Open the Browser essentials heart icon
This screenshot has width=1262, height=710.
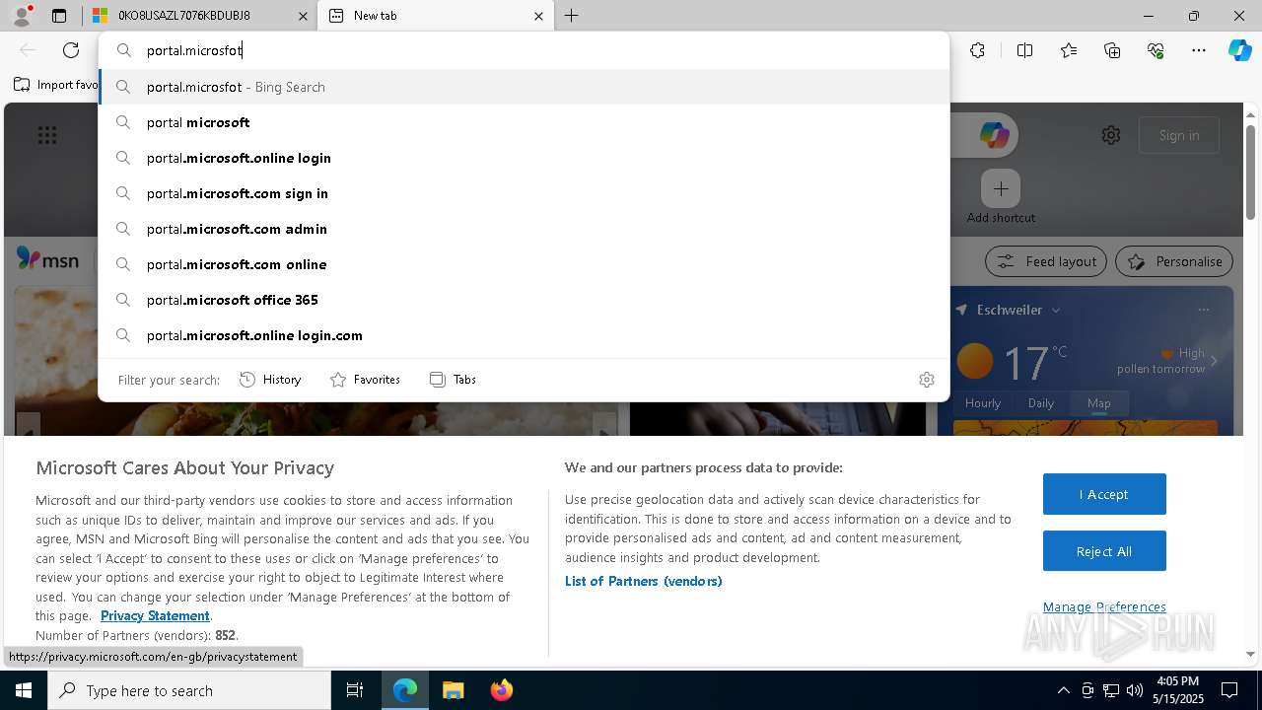point(1156,50)
